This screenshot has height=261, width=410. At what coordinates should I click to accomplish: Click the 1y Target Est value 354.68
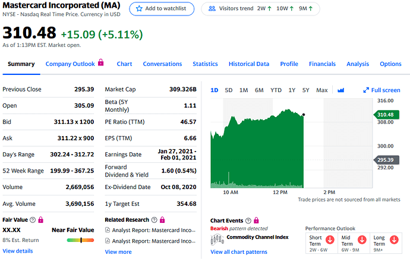[187, 204]
